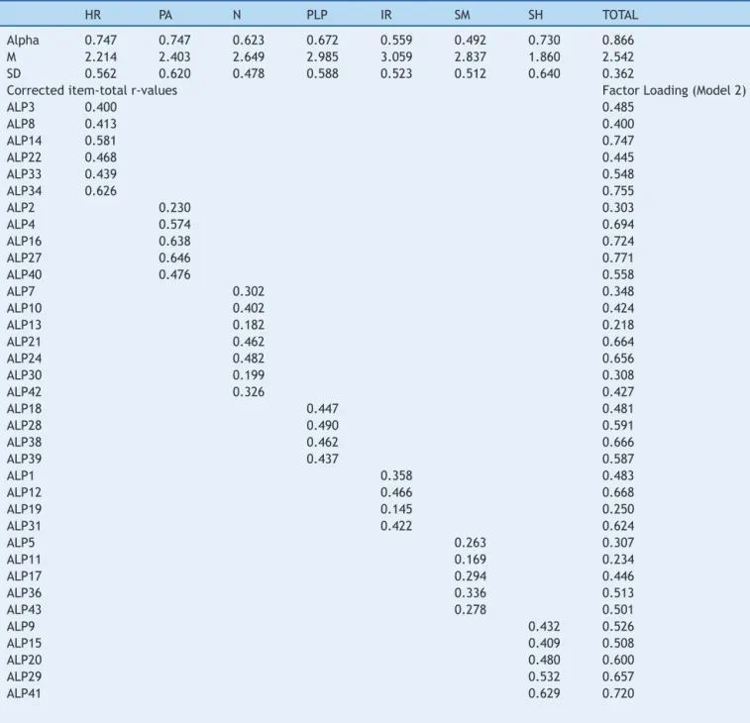The image size is (750, 723).
Task: Click ALP31 factor loading 0.624
Action: pyautogui.click(x=618, y=526)
